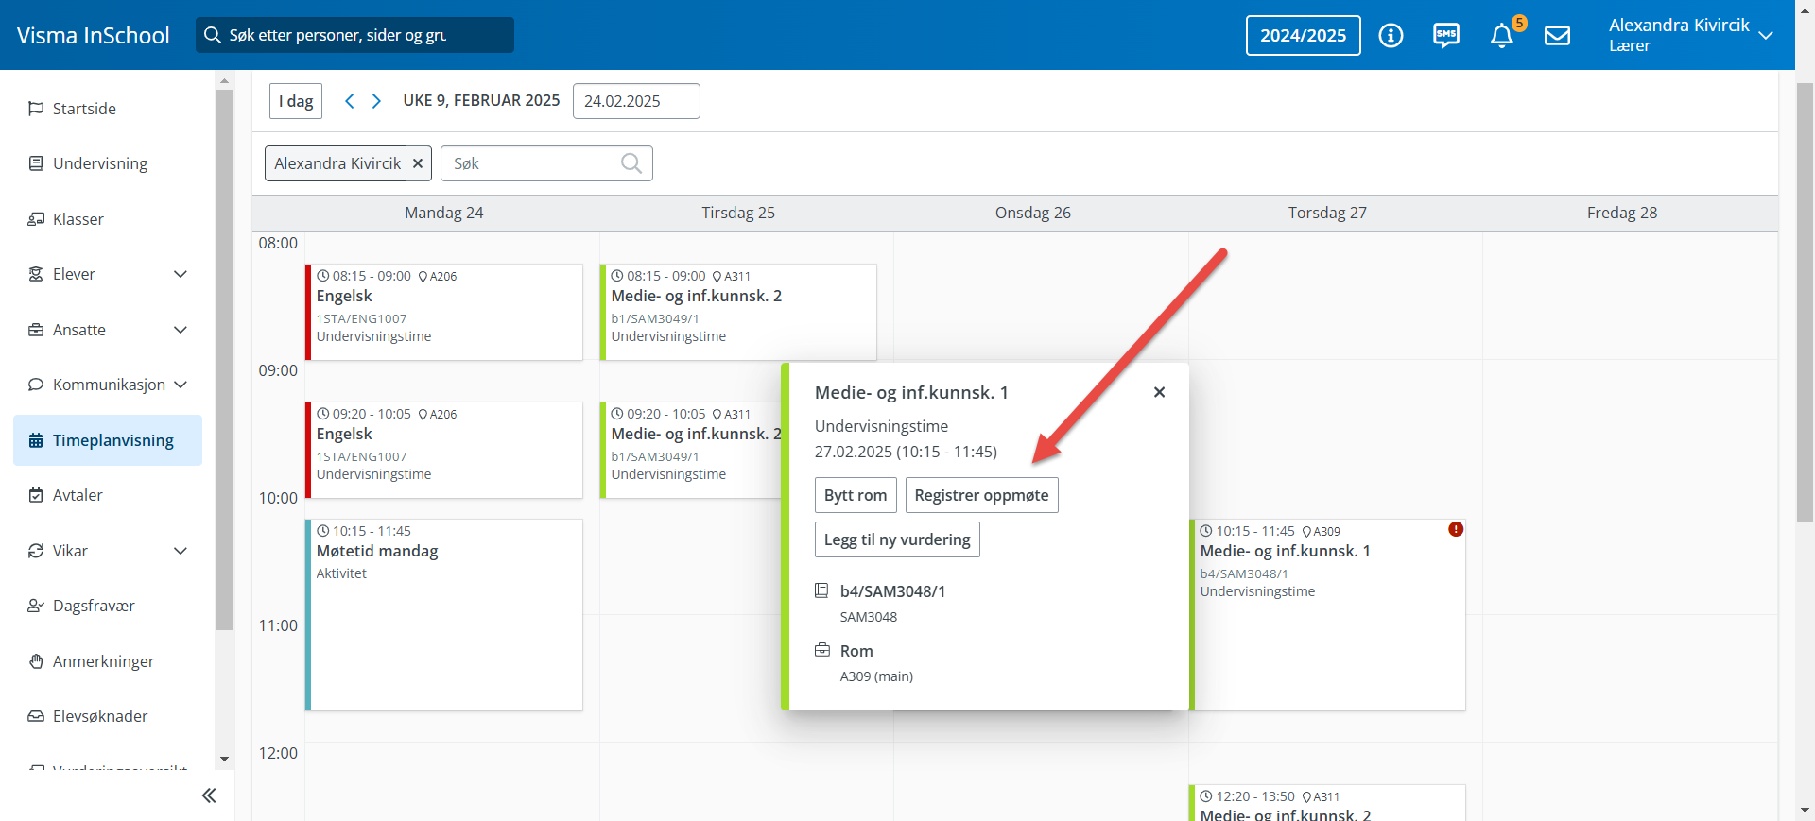The width and height of the screenshot is (1815, 821).
Task: Open the SMS messages icon
Action: coord(1445,36)
